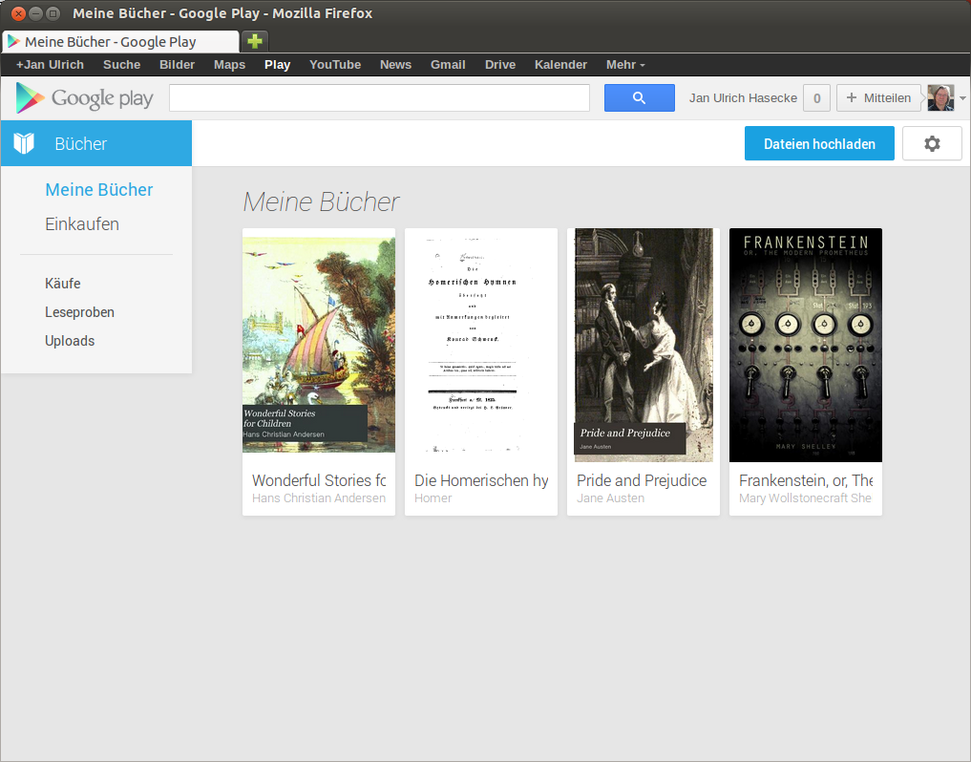Screen dimensions: 971x762
Task: Expand the account dropdown arrow next to avatar
Action: 962,98
